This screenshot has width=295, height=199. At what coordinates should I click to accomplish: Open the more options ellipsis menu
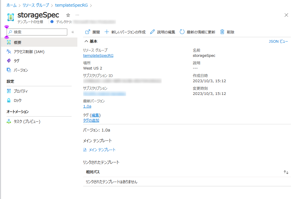pos(77,15)
